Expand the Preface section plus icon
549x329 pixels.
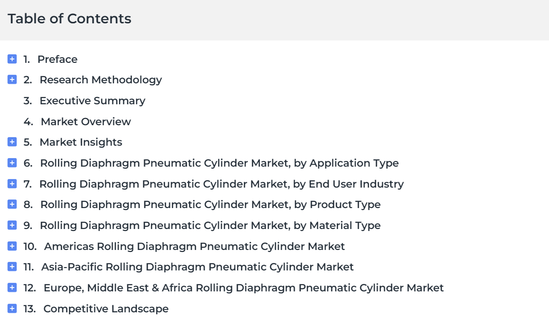(12, 59)
